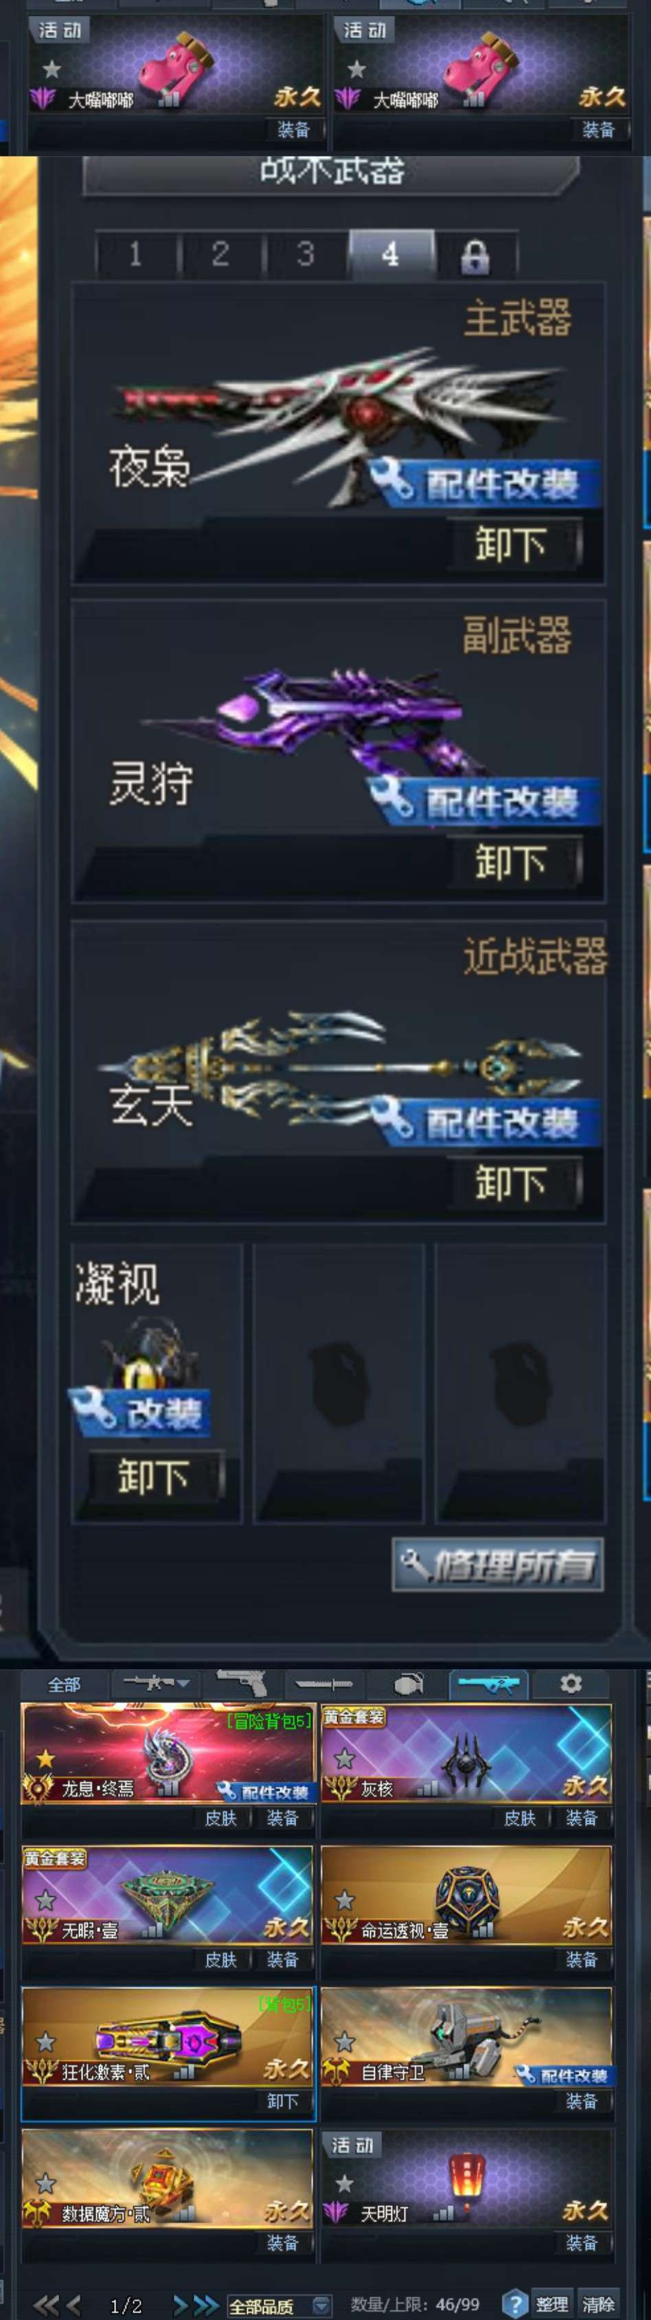The width and height of the screenshot is (651, 2320).
Task: Expand the rifle category dropdown arrow
Action: click(183, 1682)
